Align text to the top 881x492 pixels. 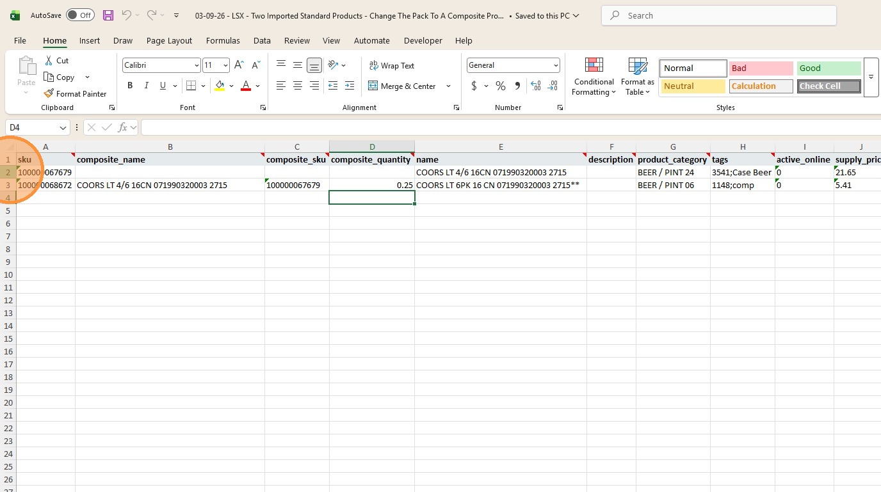[x=281, y=65]
